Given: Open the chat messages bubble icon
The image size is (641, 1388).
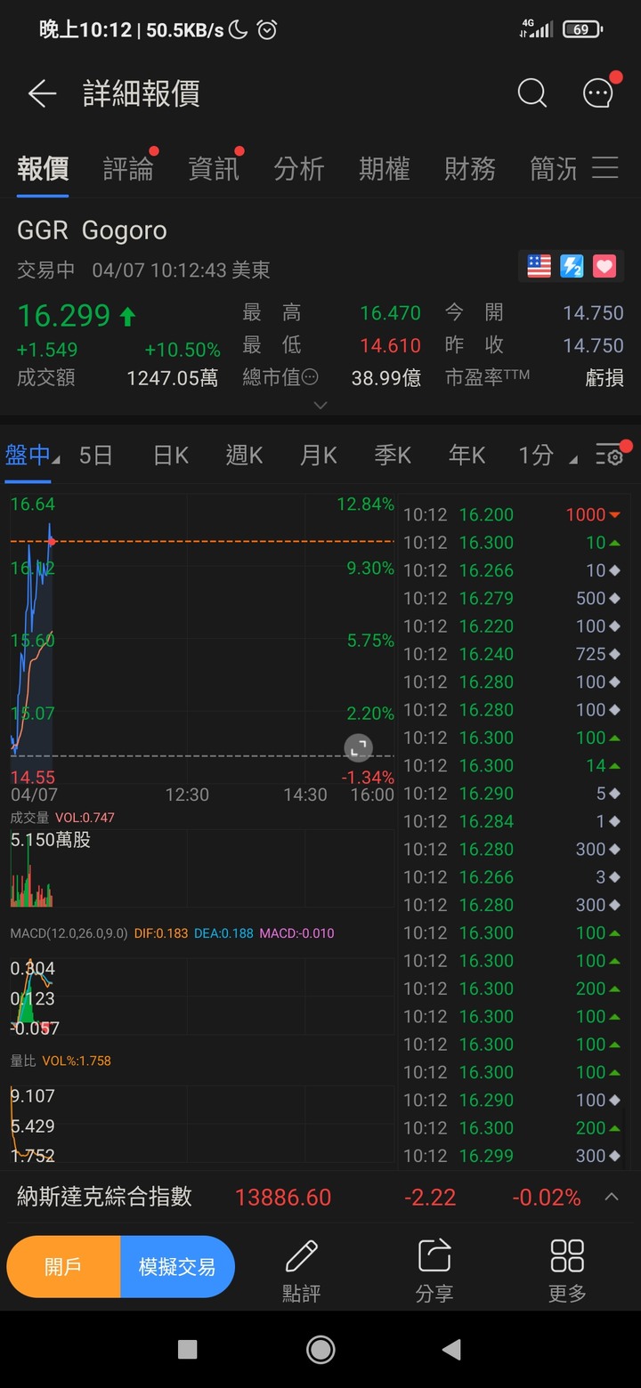Looking at the screenshot, I should [x=598, y=93].
